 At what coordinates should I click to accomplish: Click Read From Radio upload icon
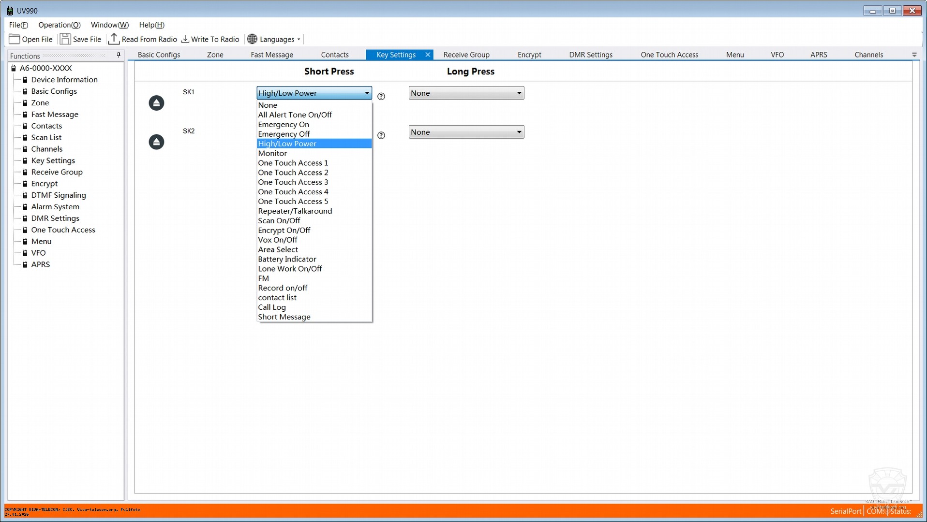[x=114, y=39]
